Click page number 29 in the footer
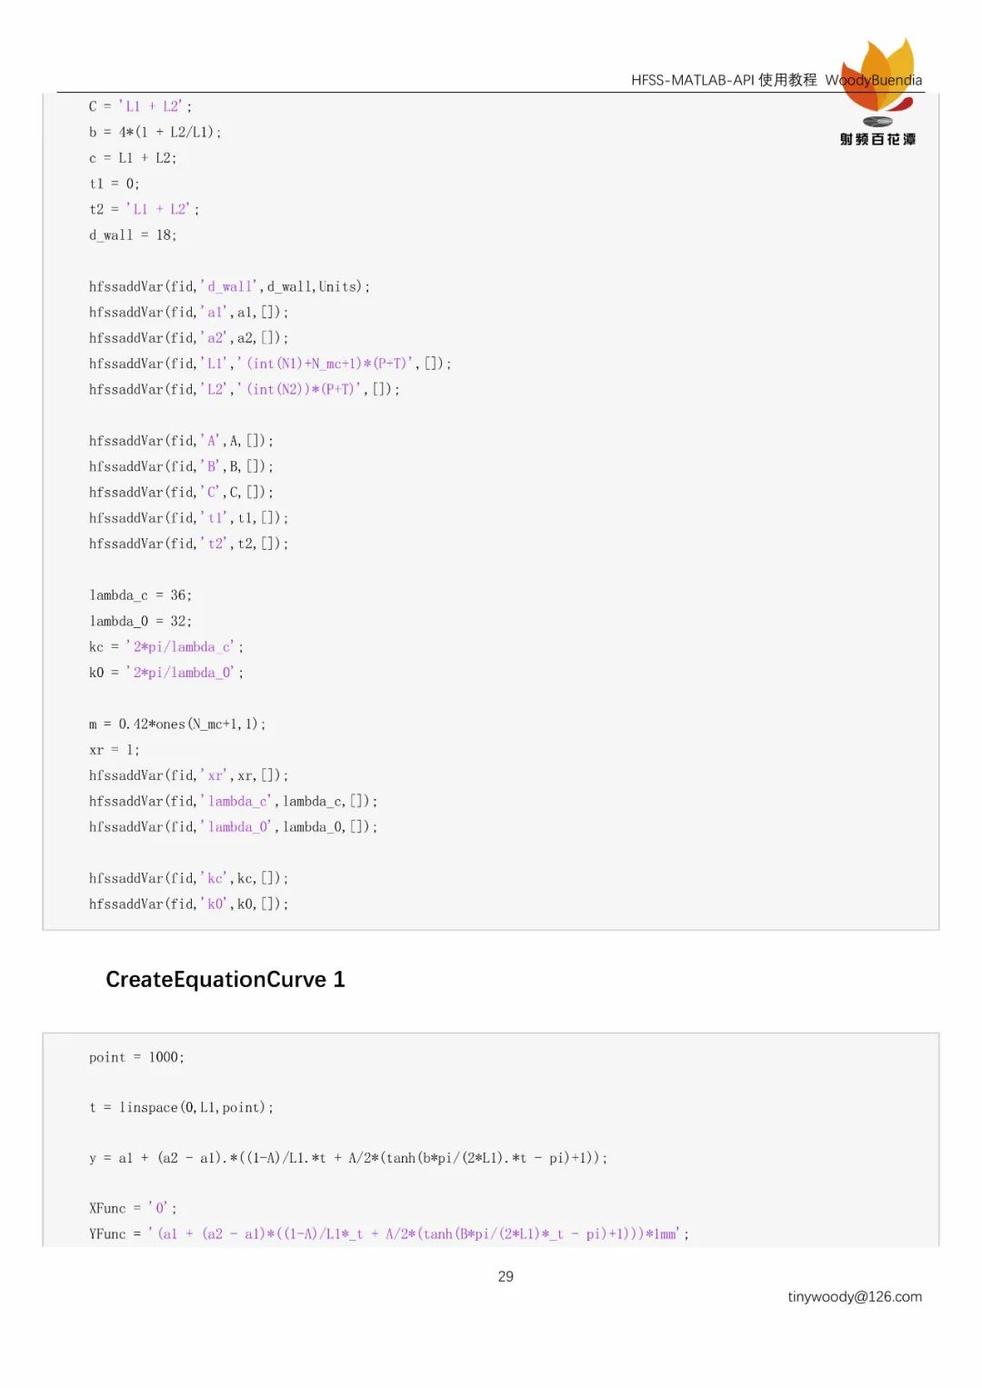 506,1276
